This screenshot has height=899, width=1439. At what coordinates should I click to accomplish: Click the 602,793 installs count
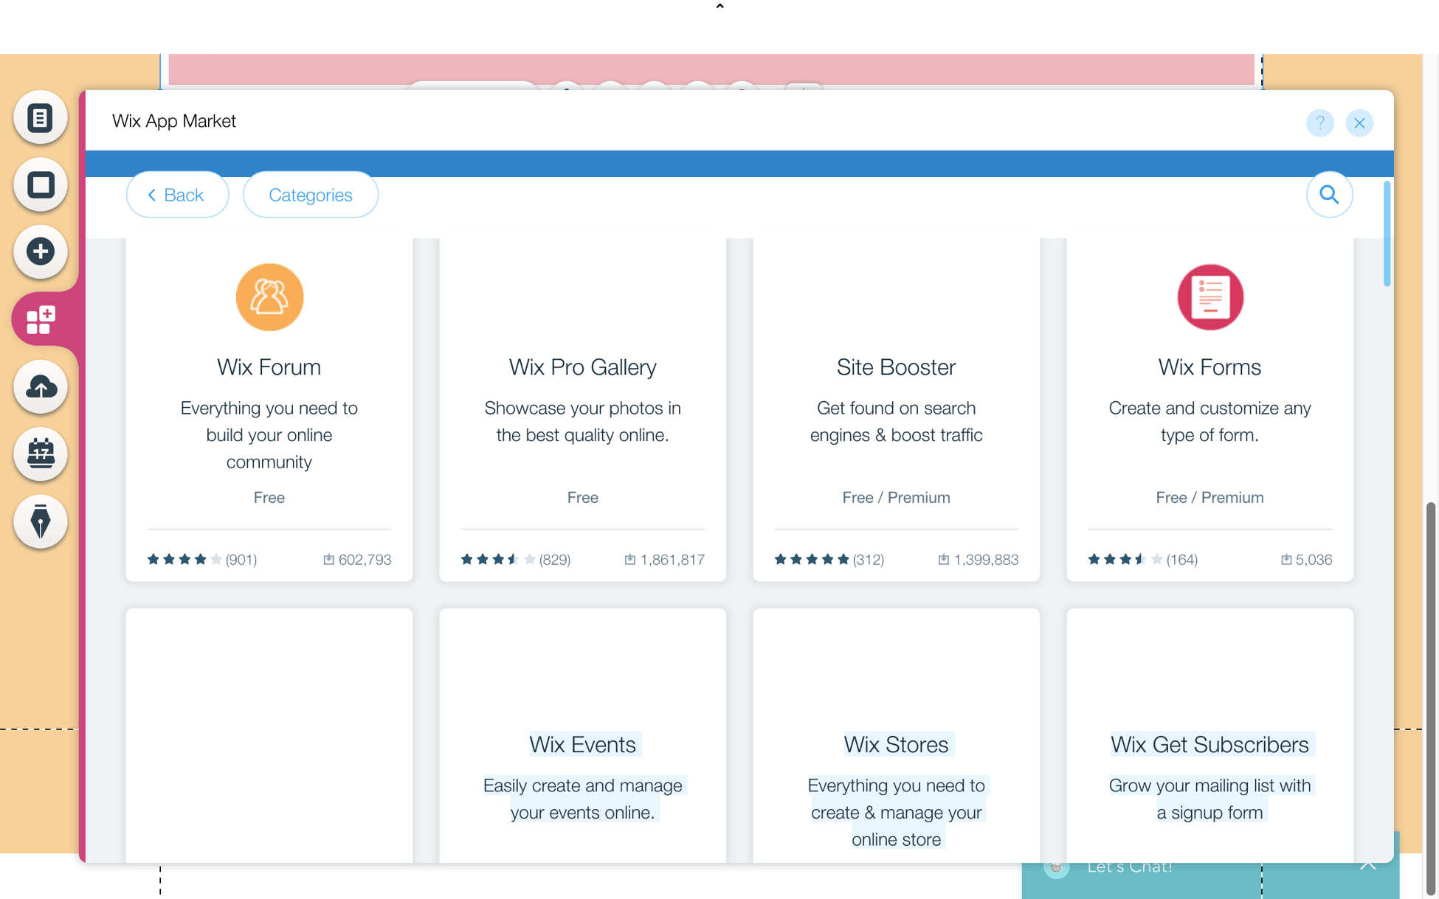pos(357,560)
